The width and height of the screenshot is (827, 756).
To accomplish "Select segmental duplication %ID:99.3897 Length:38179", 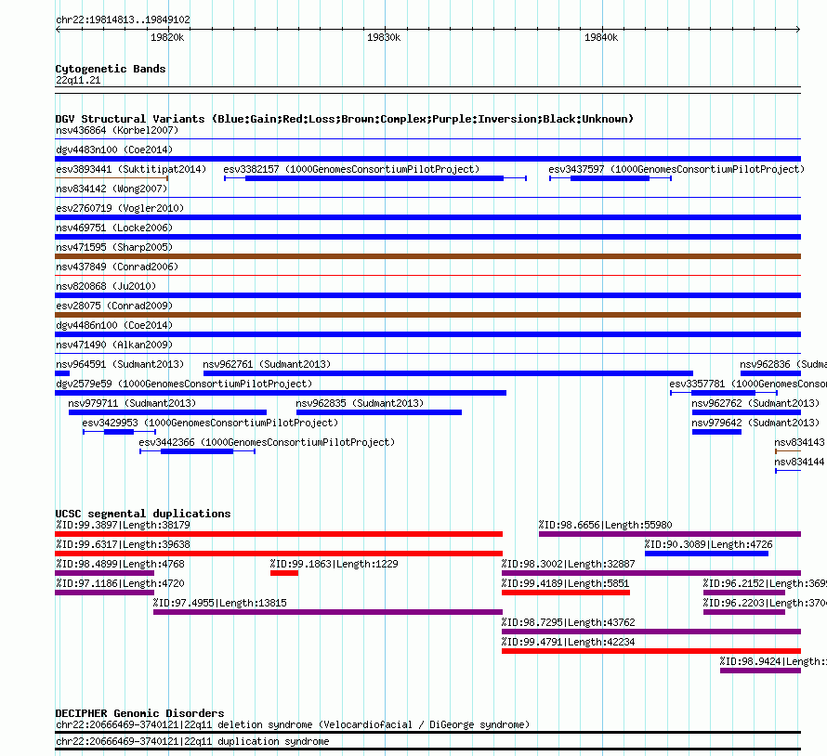I will pyautogui.click(x=279, y=534).
